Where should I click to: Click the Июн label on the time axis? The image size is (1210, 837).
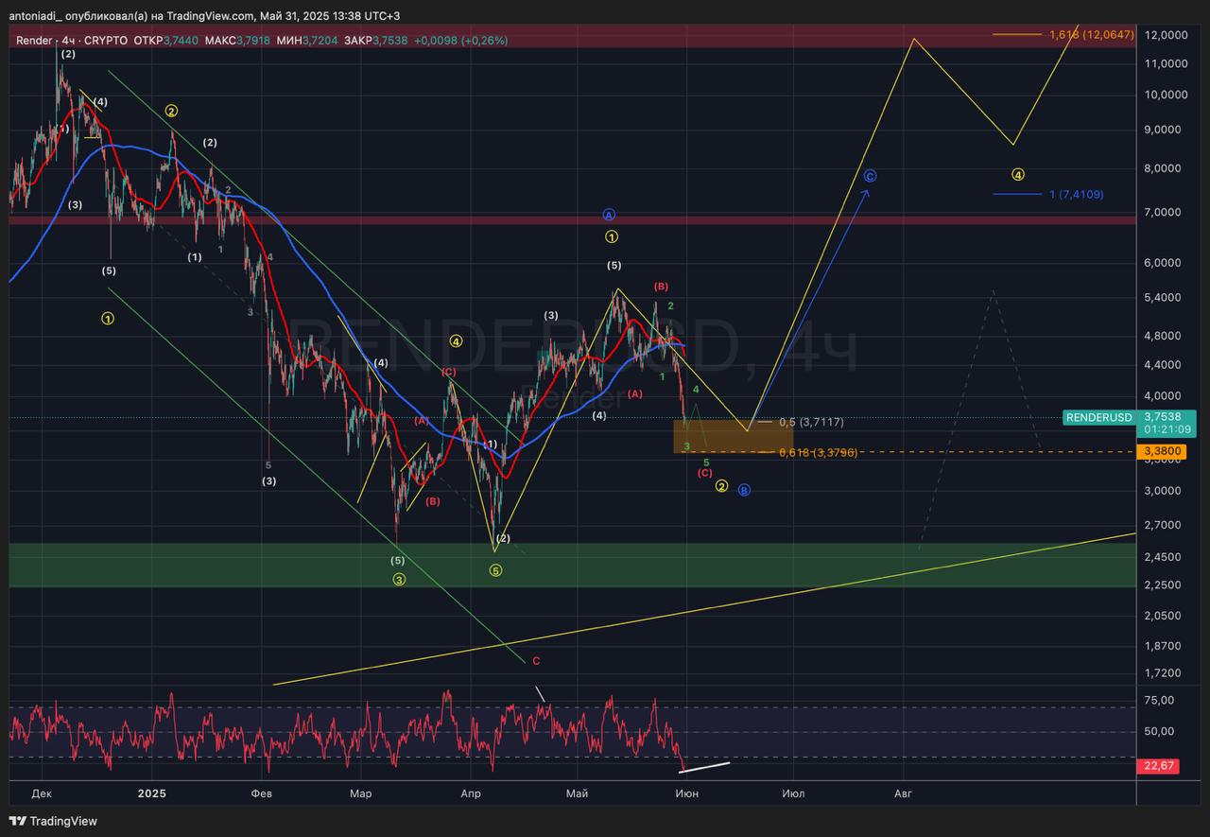pyautogui.click(x=687, y=793)
